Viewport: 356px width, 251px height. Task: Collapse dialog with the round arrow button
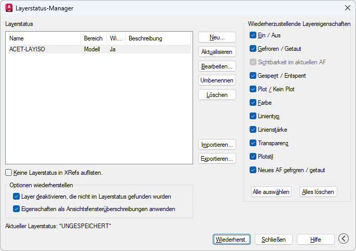click(x=343, y=239)
